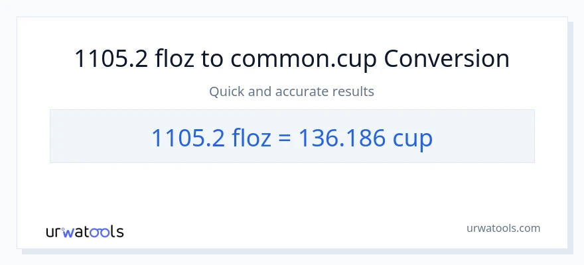Image resolution: width=584 pixels, height=265 pixels.
Task: Click the blue conversion result text
Action: click(x=292, y=138)
